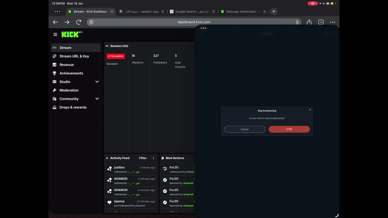Viewport: 388px width, 218px height.
Task: Click justlieo in Activity Feed
Action: (x=119, y=167)
